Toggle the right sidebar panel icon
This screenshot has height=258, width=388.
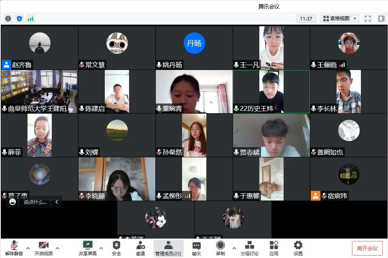click(x=381, y=19)
